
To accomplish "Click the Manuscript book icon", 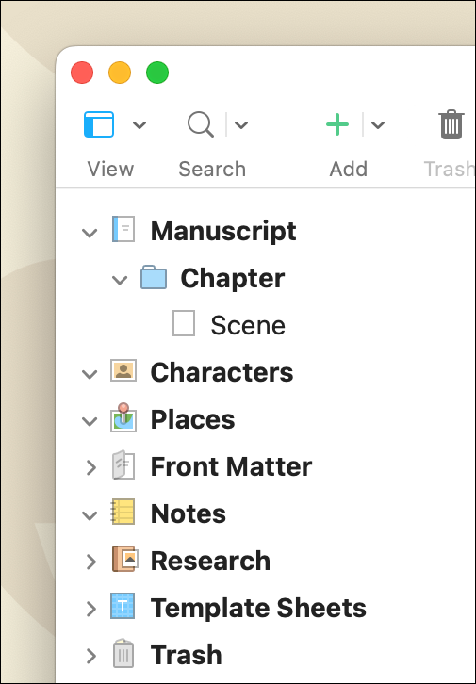I will (123, 229).
